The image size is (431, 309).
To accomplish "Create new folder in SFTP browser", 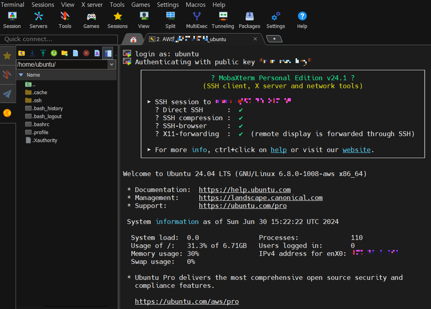I will [65, 53].
